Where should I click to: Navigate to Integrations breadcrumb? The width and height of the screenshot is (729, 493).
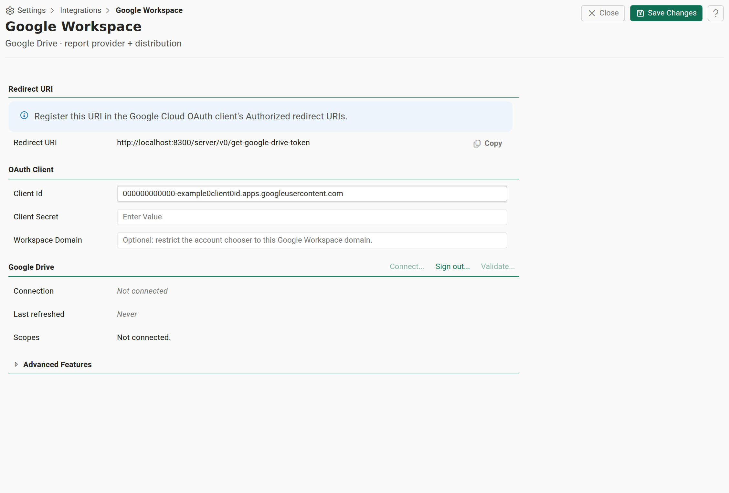click(80, 10)
